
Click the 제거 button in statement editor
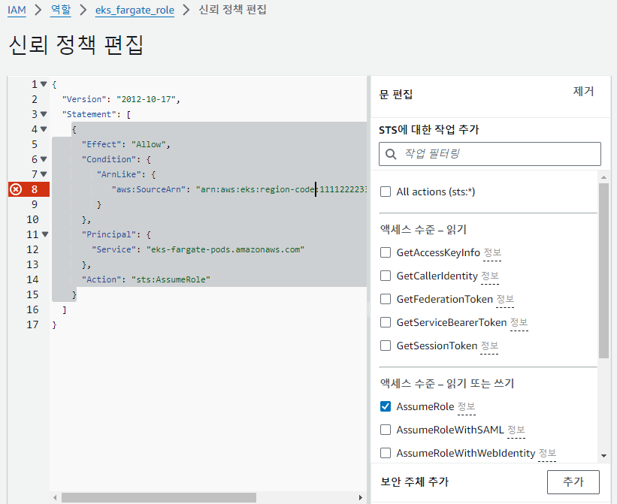[x=583, y=91]
